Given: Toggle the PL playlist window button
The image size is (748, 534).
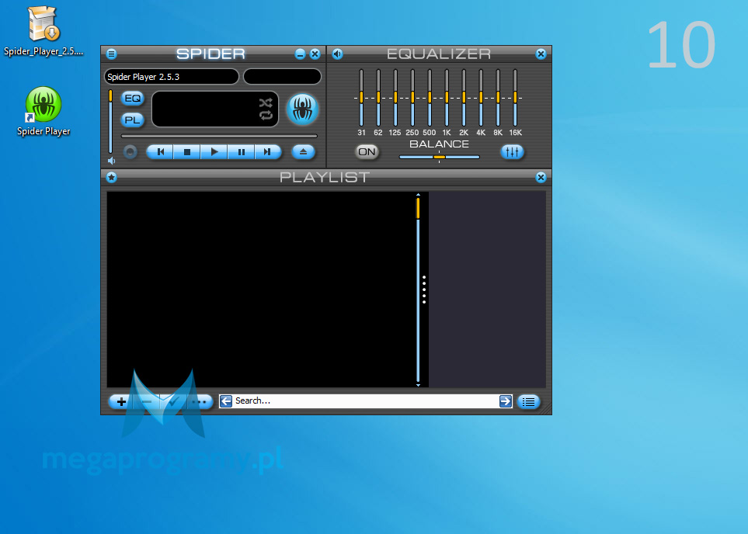Looking at the screenshot, I should tap(132, 120).
